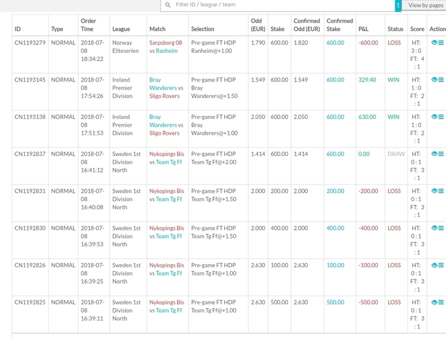Click confirmed stake 200.00 for CN1192831

pyautogui.click(x=335, y=191)
